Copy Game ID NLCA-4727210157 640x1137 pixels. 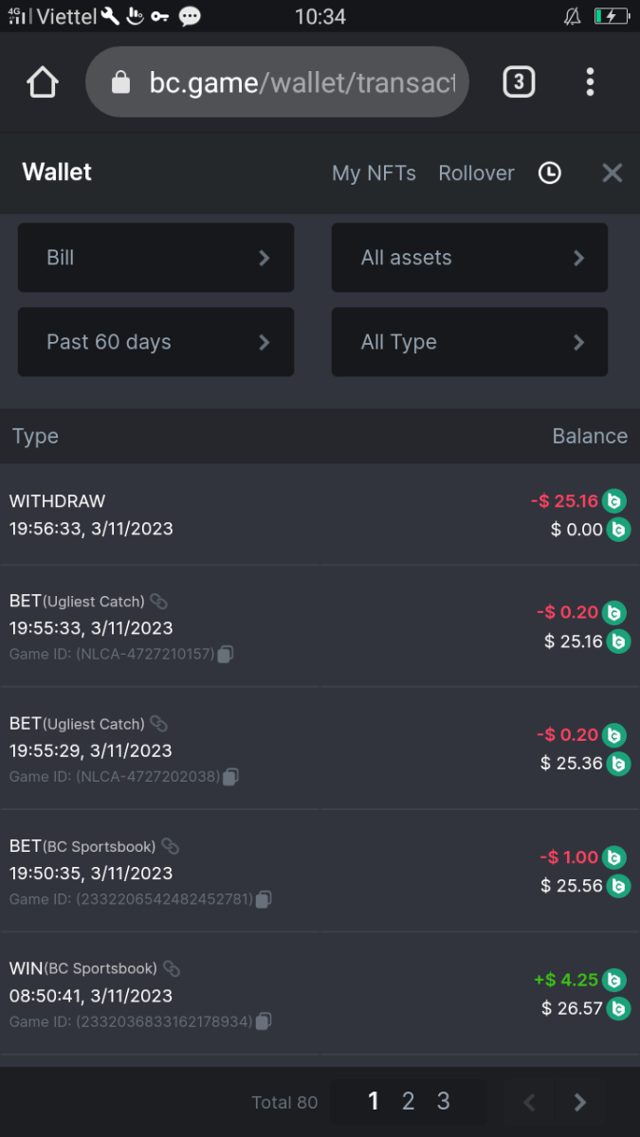pyautogui.click(x=226, y=654)
